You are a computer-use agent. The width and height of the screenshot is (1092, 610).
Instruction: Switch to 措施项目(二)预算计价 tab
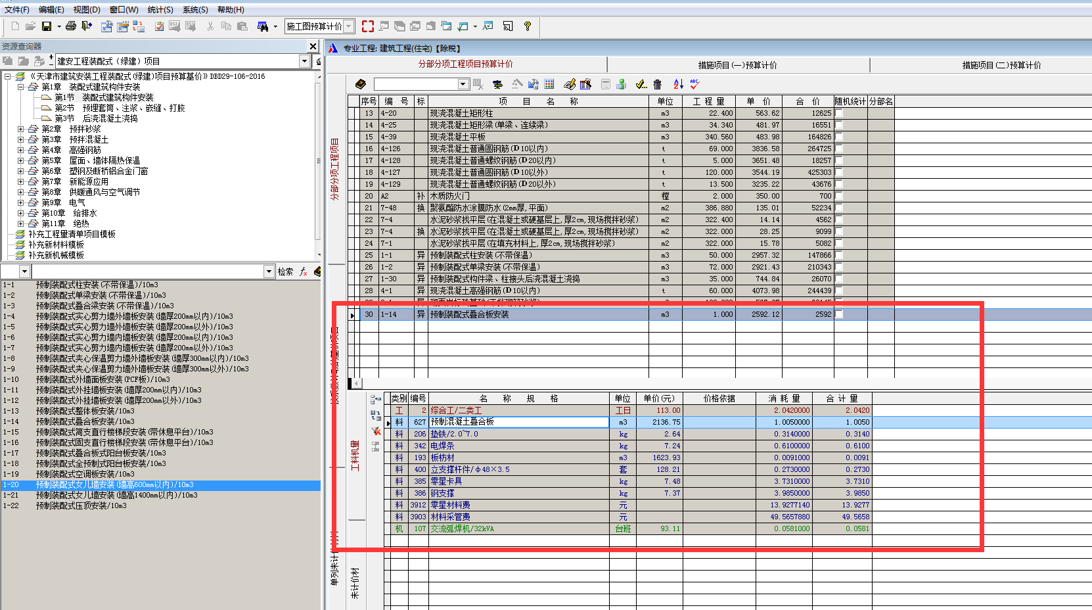[1002, 65]
